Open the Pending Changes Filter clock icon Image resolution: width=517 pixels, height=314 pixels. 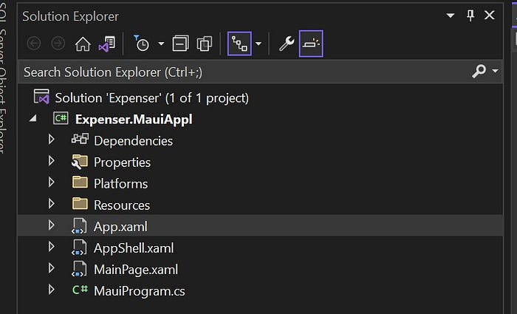[142, 44]
